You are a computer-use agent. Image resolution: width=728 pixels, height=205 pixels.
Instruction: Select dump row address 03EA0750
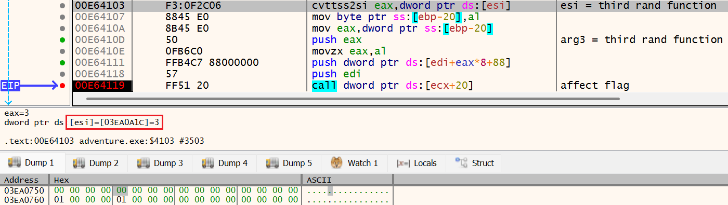pyautogui.click(x=24, y=190)
